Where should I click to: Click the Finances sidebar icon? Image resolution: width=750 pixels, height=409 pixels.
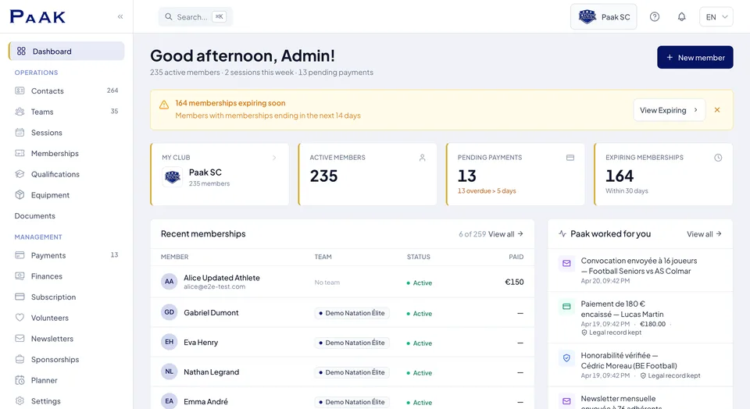[20, 276]
